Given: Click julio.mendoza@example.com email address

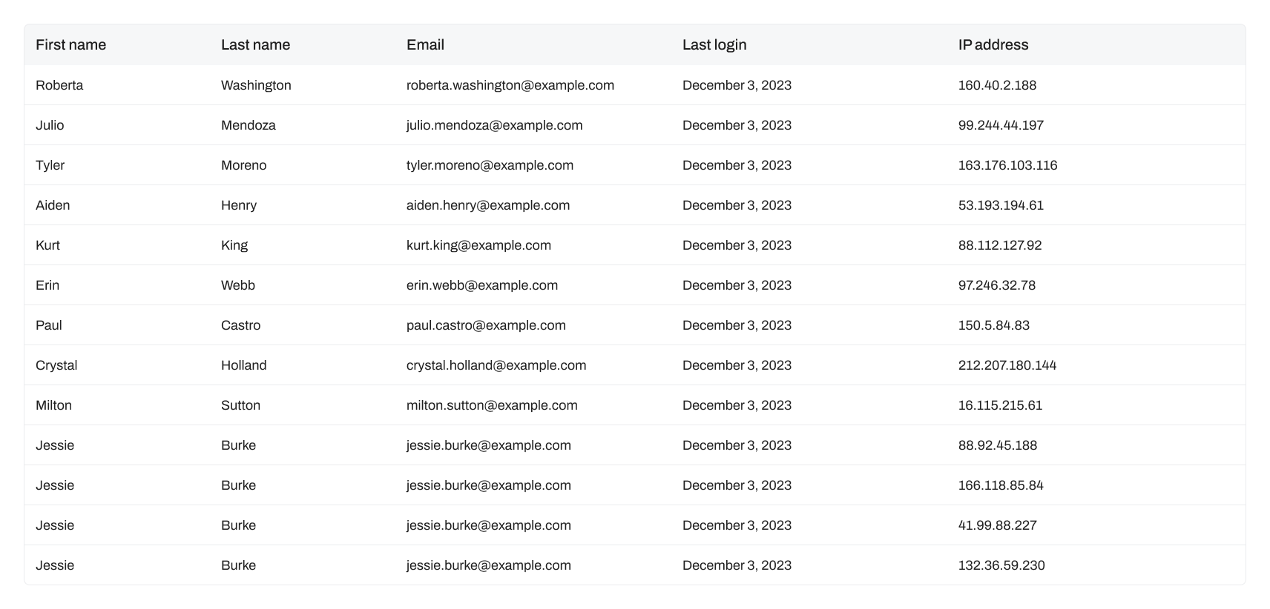Looking at the screenshot, I should tap(494, 125).
